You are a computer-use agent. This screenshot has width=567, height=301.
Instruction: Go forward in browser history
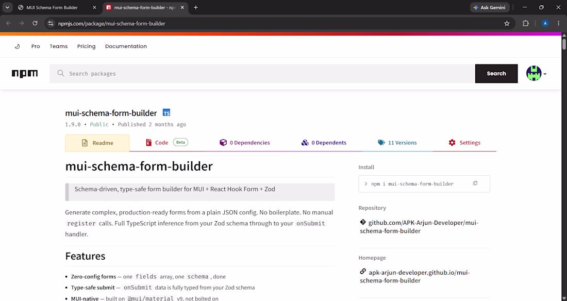(x=22, y=24)
